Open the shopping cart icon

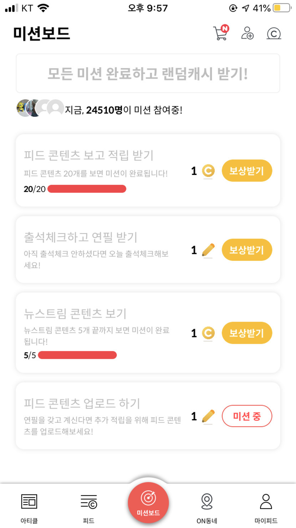[220, 33]
